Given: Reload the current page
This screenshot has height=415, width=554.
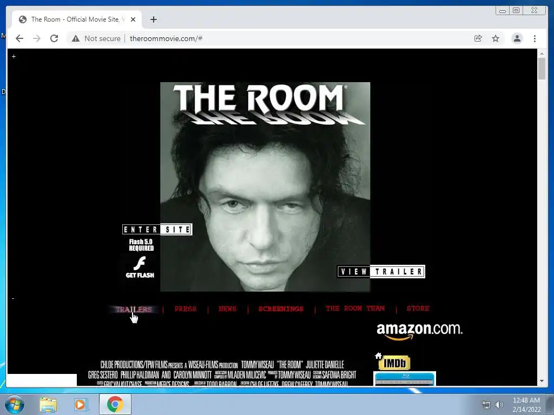Looking at the screenshot, I should click(x=54, y=38).
